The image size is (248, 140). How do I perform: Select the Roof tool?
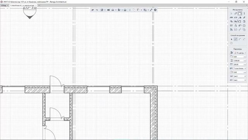pyautogui.click(x=240, y=17)
